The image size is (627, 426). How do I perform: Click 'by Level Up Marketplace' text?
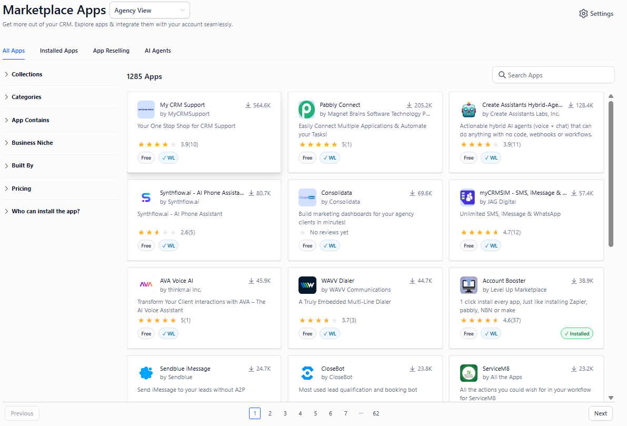click(x=515, y=290)
